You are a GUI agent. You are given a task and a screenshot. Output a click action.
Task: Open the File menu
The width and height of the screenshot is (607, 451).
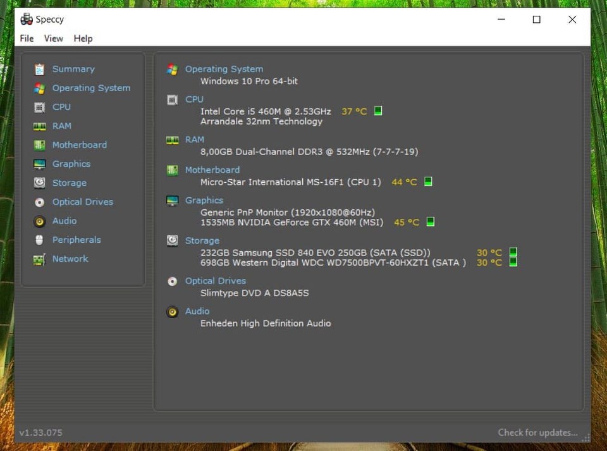coord(27,39)
